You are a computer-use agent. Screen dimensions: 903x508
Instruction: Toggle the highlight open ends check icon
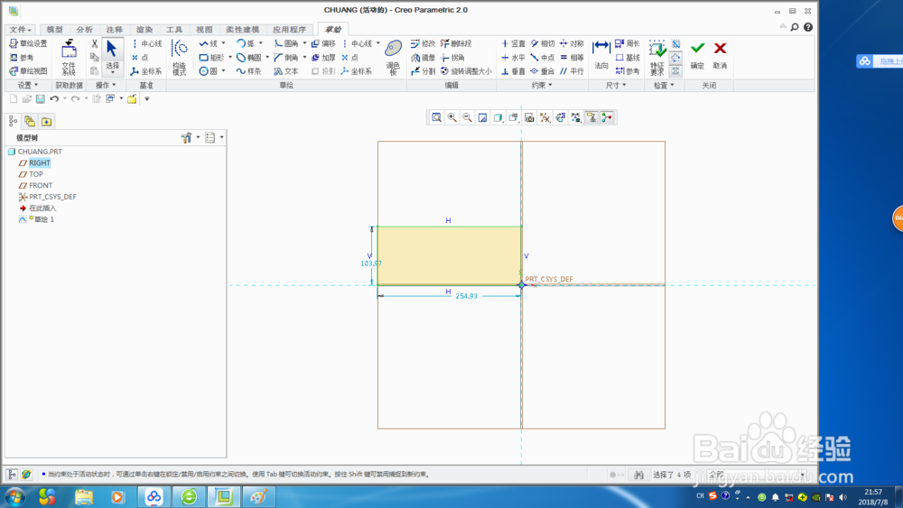point(676,58)
